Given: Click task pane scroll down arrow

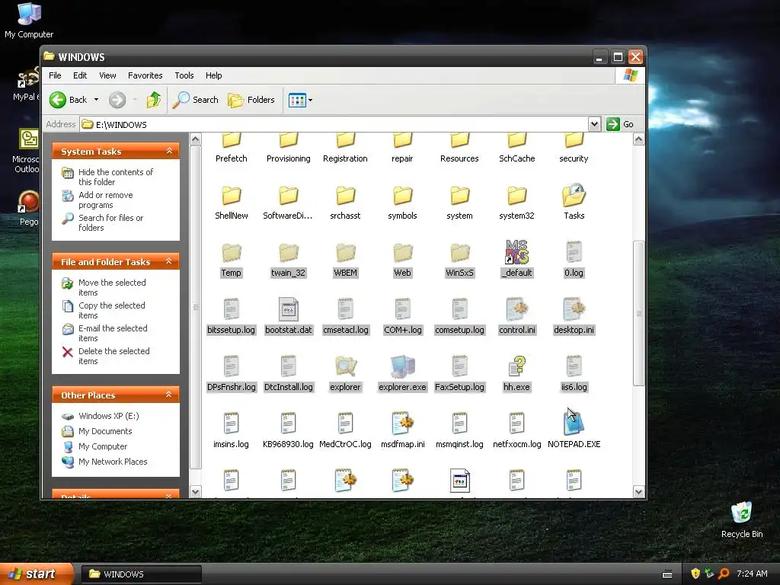Looking at the screenshot, I should (x=196, y=492).
